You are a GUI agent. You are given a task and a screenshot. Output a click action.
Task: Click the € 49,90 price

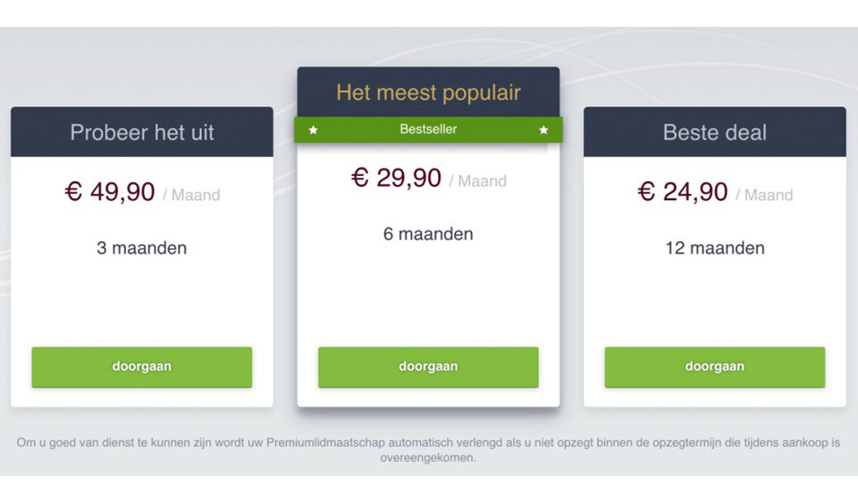pos(110,192)
